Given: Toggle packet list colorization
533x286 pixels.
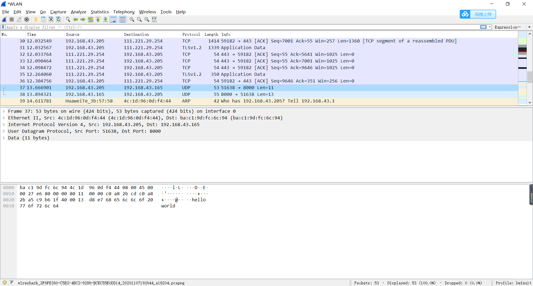Looking at the screenshot, I should click(122, 19).
